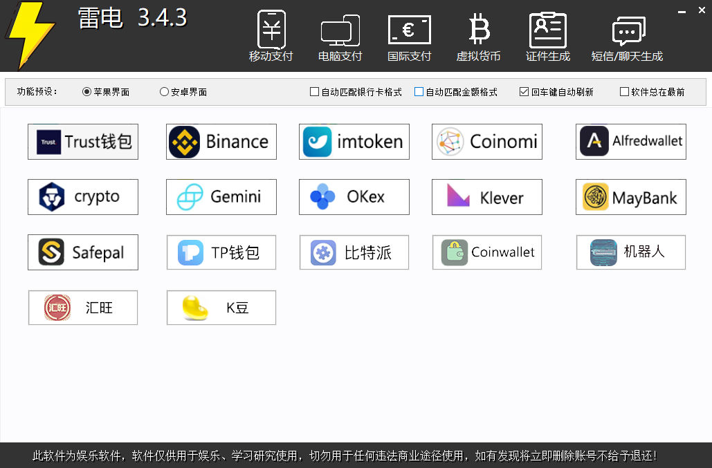Viewport: 712px width, 468px height.
Task: Switch to the 国际支付 international payment tab
Action: tap(409, 37)
